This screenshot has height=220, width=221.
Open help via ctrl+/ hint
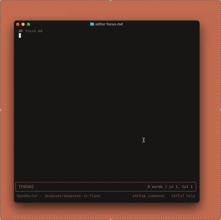pyautogui.click(x=183, y=196)
